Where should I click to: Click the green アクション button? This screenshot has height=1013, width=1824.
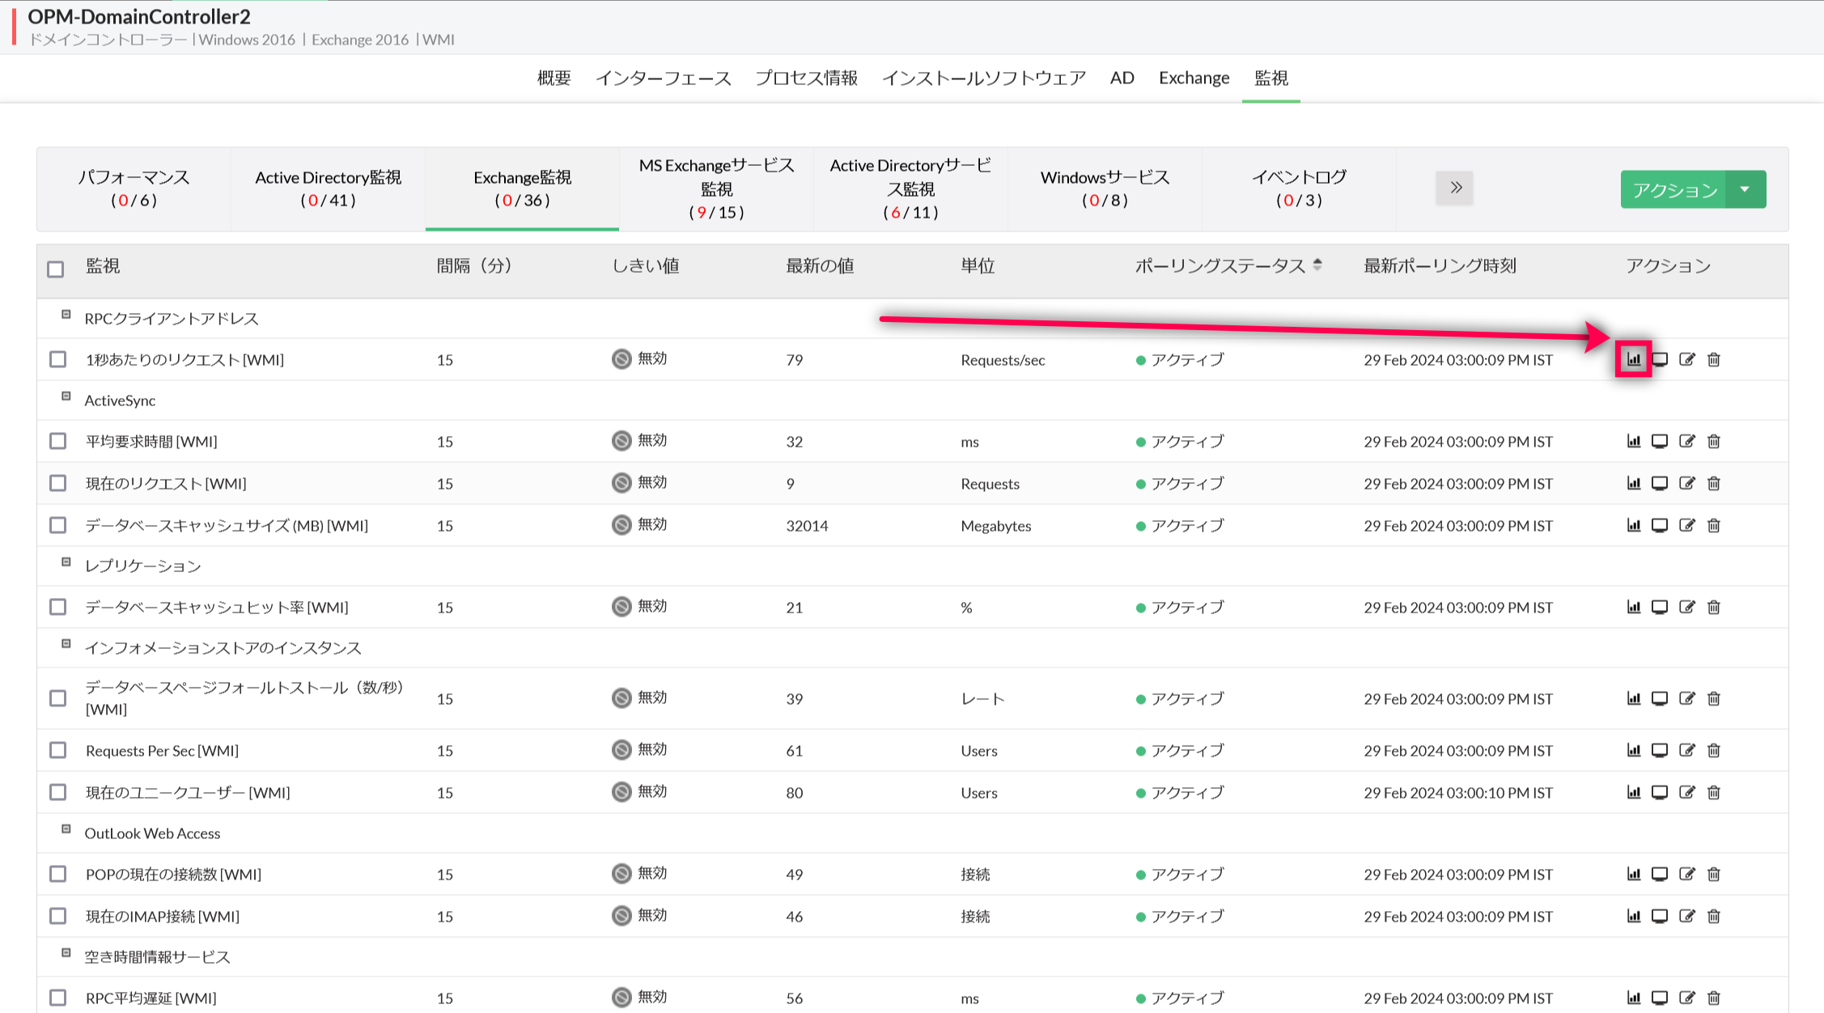tap(1673, 189)
